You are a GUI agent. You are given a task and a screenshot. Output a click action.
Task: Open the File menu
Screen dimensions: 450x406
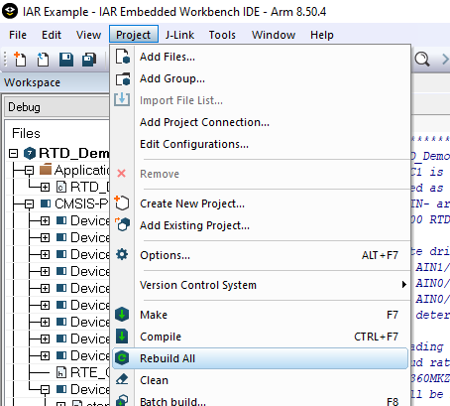click(x=18, y=35)
